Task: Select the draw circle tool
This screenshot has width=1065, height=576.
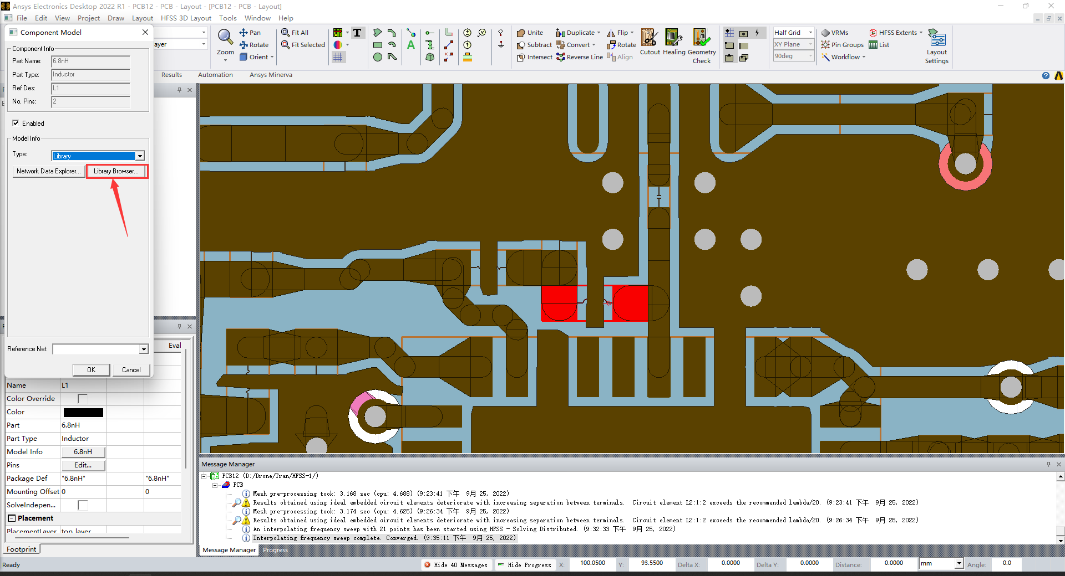Action: [x=378, y=57]
